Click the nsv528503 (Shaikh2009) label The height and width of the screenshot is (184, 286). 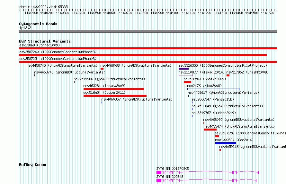click(205, 79)
